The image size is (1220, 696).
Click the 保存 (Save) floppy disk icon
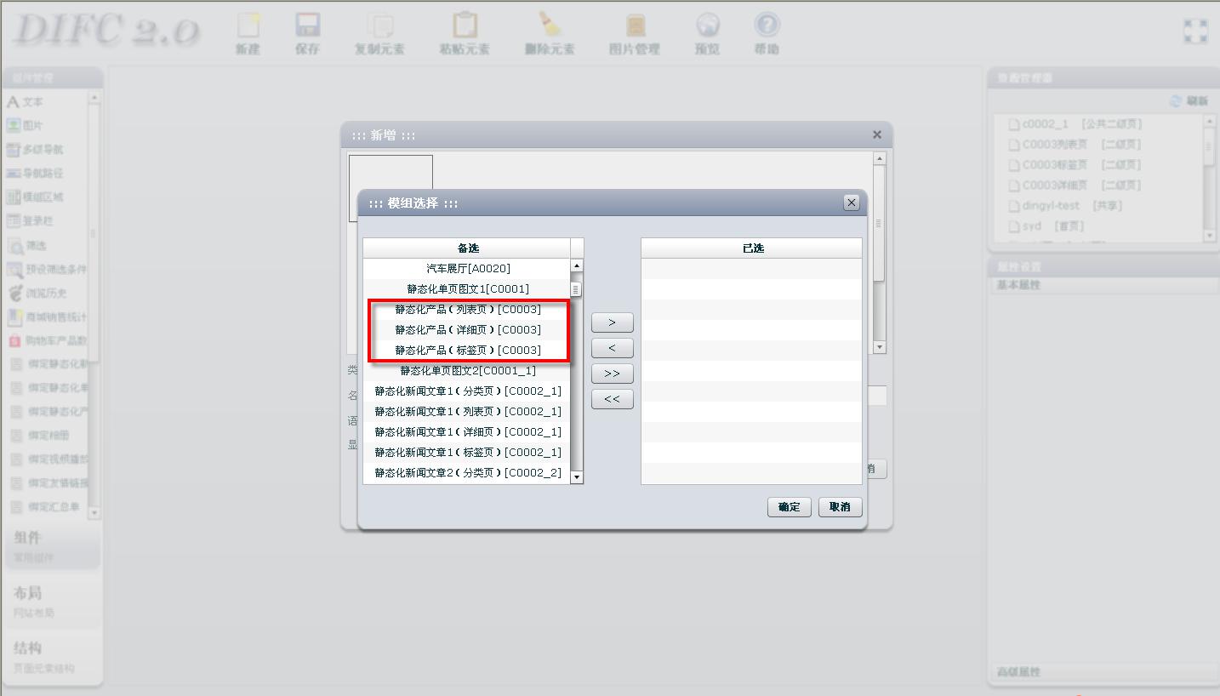tap(307, 26)
